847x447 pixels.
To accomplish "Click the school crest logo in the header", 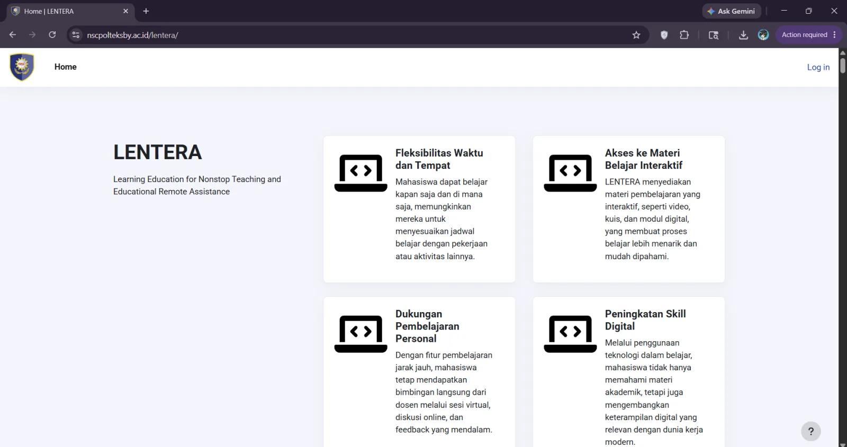I will 22,67.
